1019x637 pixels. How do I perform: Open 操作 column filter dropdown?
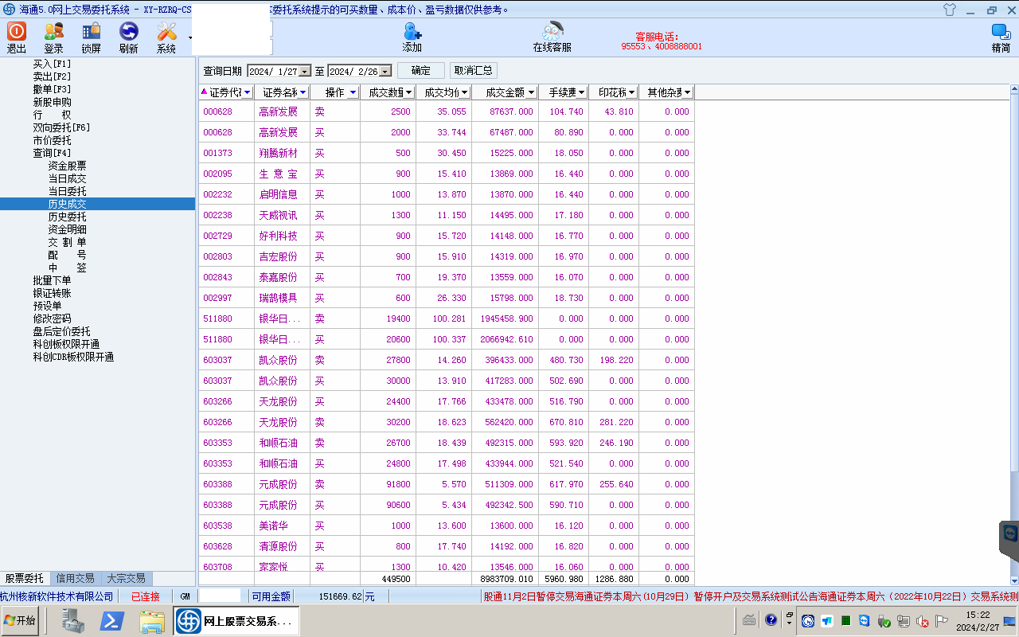tap(353, 92)
